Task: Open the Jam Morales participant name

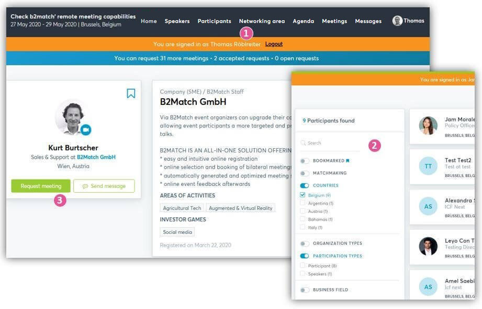Action: [459, 119]
